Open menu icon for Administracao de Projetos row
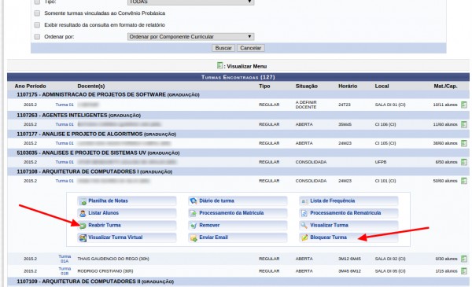The image size is (472, 287). (x=464, y=105)
